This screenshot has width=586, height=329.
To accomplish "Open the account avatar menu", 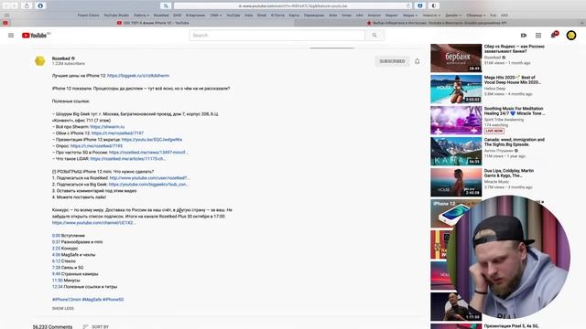I will [x=571, y=36].
